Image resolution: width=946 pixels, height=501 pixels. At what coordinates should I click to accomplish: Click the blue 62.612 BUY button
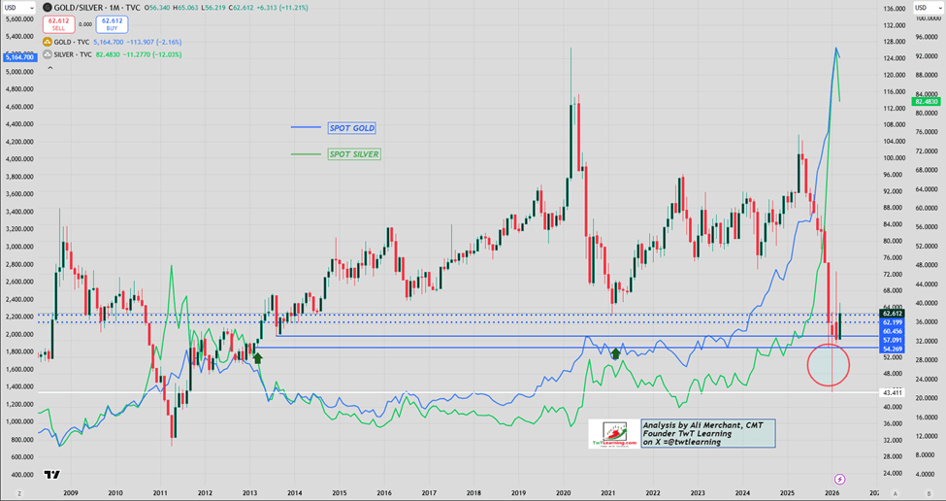point(113,24)
